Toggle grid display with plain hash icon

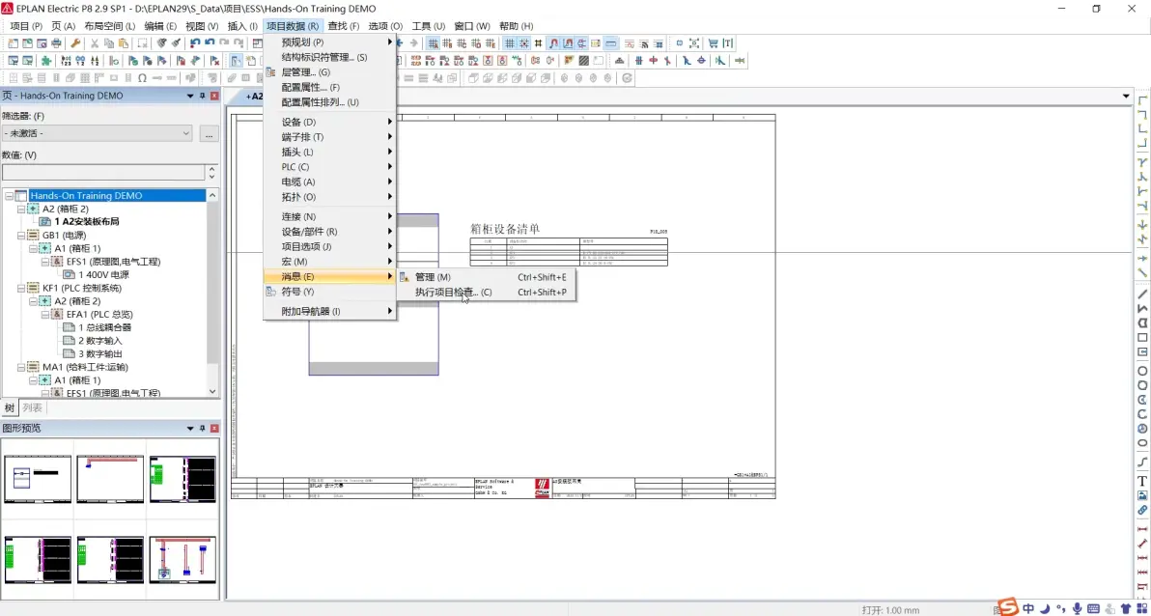510,43
